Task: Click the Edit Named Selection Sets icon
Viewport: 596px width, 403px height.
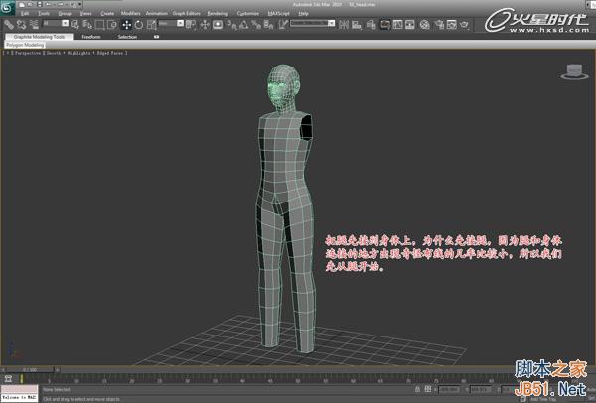Action: coord(283,25)
